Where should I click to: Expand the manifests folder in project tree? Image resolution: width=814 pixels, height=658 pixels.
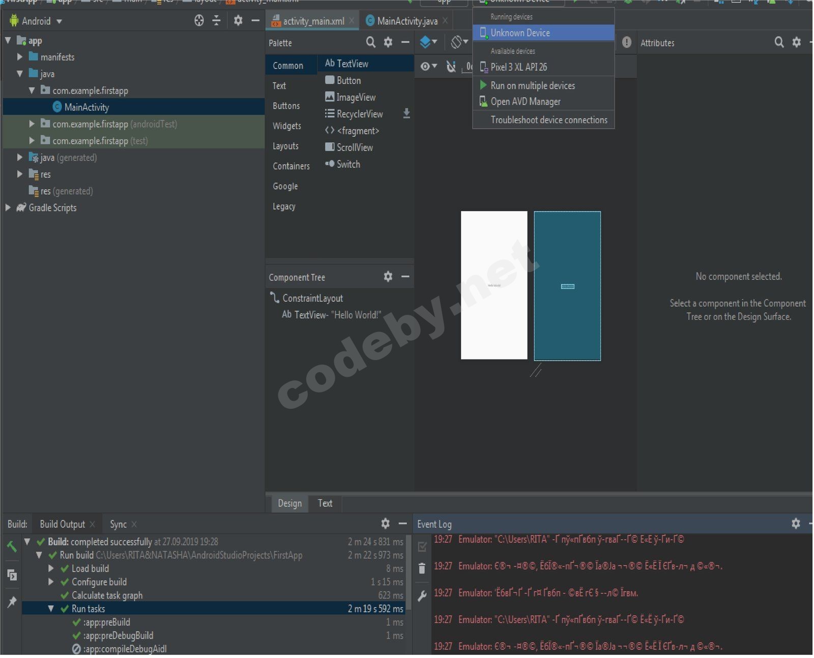pyautogui.click(x=20, y=57)
